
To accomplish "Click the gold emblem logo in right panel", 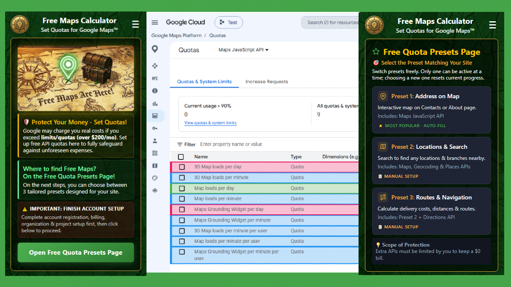I will point(374,25).
